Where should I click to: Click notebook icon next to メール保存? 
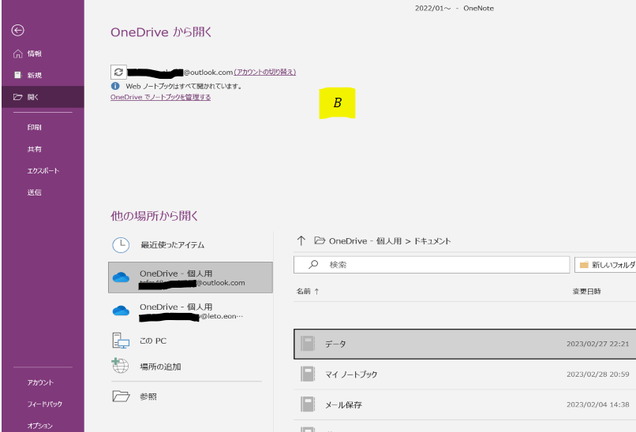tap(308, 404)
